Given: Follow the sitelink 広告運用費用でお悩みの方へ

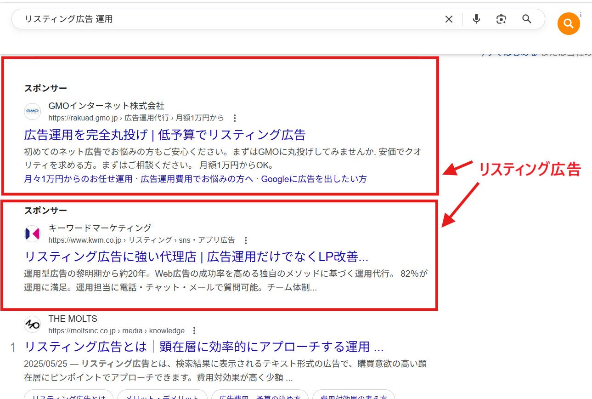Looking at the screenshot, I should click(x=197, y=179).
